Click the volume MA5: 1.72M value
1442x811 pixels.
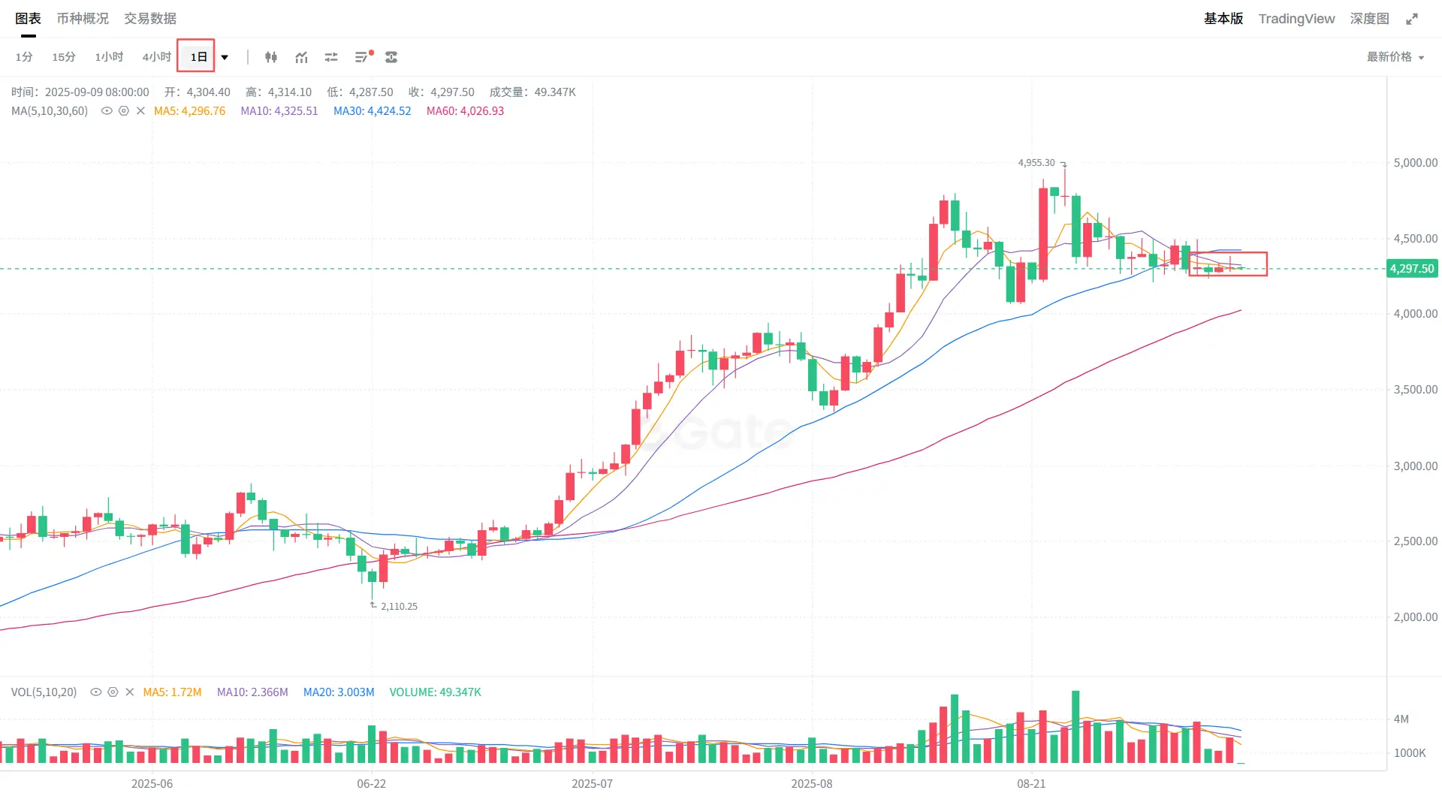click(x=172, y=692)
